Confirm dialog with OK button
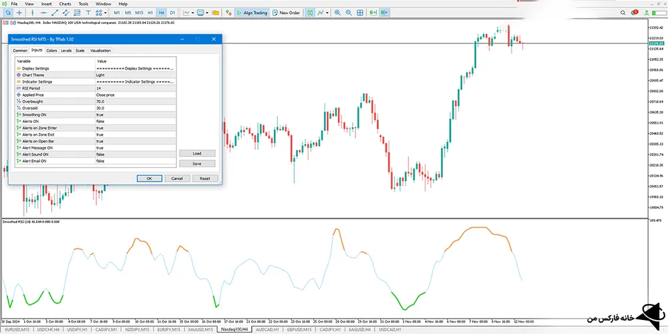Viewport: 668px width, 334px height. click(149, 178)
